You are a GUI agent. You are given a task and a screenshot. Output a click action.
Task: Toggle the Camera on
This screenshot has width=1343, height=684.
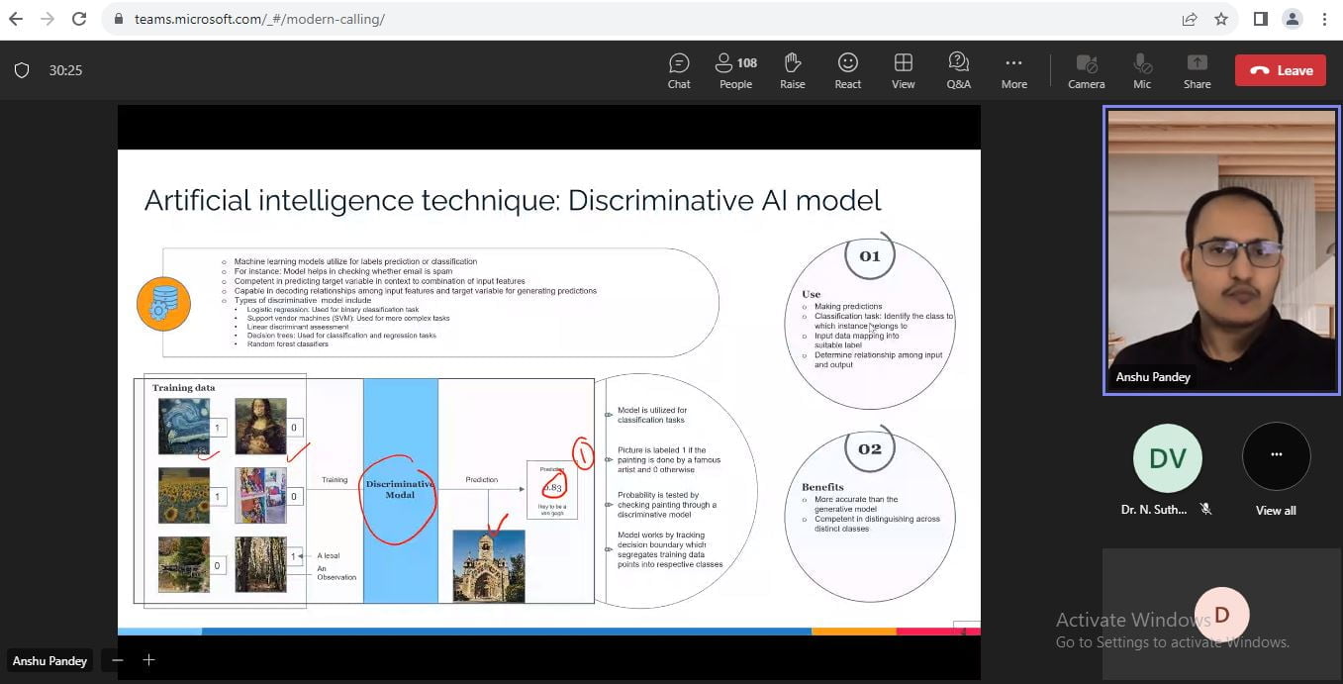pyautogui.click(x=1086, y=70)
